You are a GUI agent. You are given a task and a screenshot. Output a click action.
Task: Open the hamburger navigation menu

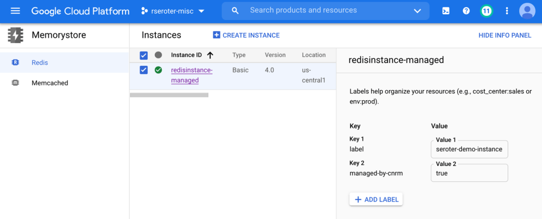(x=15, y=11)
